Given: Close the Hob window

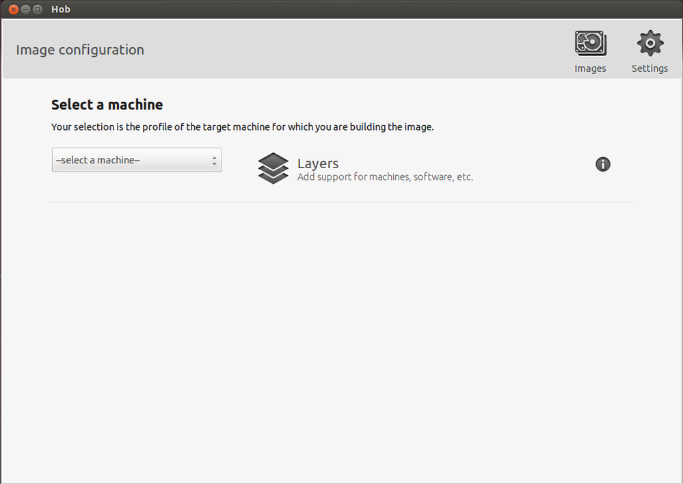Looking at the screenshot, I should point(13,10).
